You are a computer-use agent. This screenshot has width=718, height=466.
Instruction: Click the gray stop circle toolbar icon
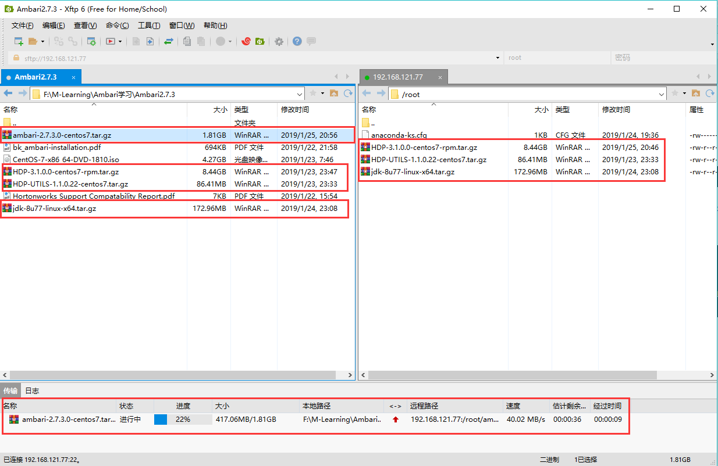(221, 41)
